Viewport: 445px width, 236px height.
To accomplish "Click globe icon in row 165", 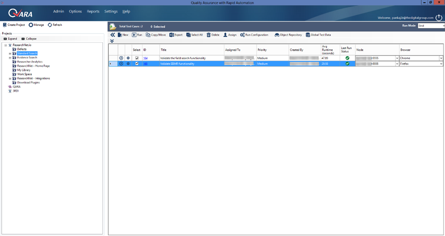I will coord(128,64).
